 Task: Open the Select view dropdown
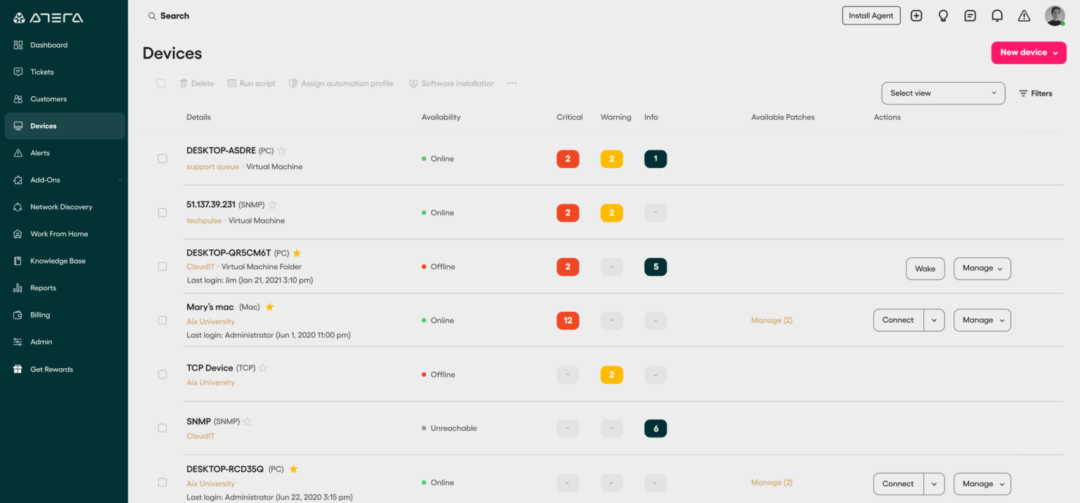pos(943,93)
